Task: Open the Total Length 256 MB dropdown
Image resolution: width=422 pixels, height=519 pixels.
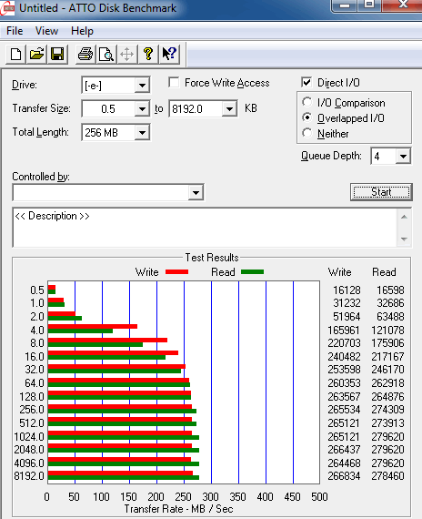Action: point(142,132)
